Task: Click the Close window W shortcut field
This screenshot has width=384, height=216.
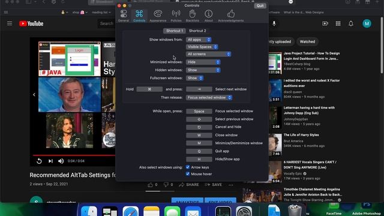Action: tap(199, 135)
